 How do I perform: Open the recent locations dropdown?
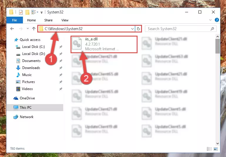(x=28, y=29)
